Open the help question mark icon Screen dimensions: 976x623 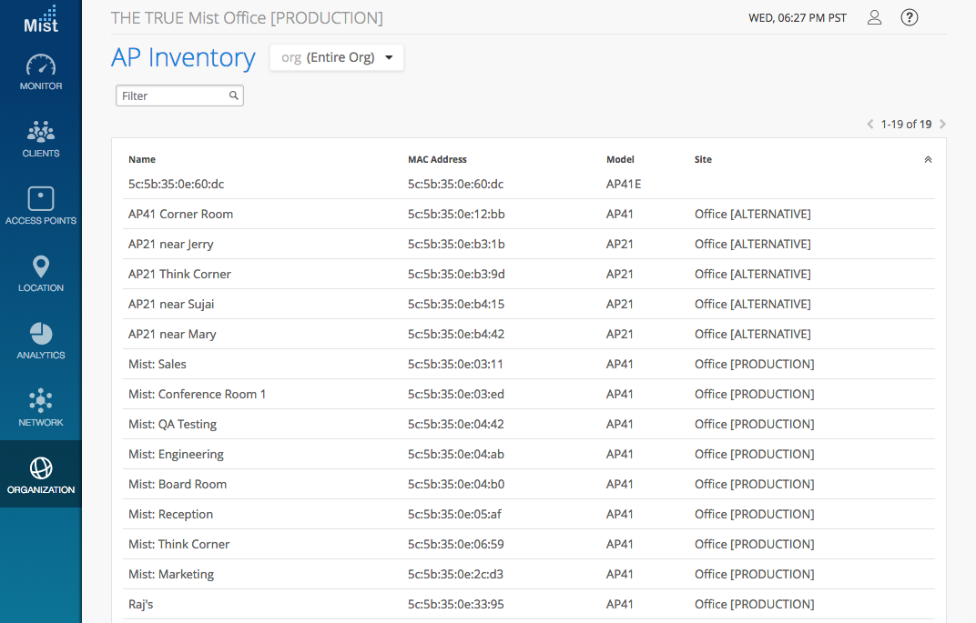click(x=909, y=17)
